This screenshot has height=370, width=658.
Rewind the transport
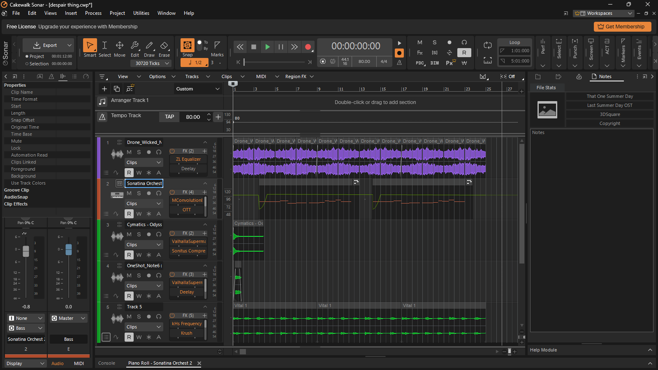pyautogui.click(x=240, y=47)
